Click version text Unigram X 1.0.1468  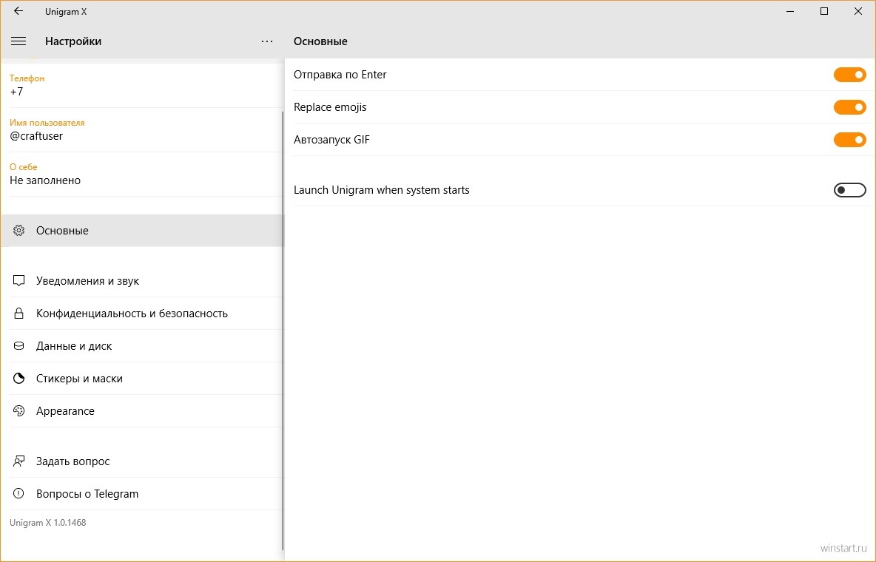pyautogui.click(x=48, y=522)
